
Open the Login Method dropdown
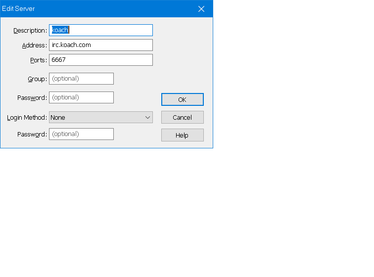click(100, 117)
